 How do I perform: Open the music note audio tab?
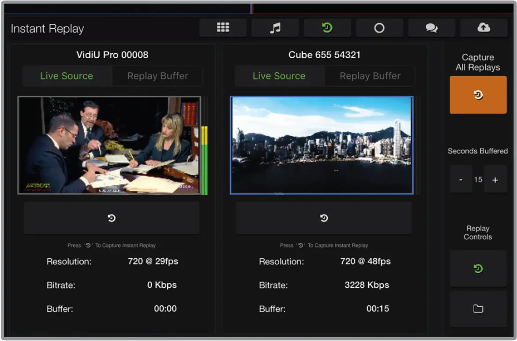pos(275,28)
